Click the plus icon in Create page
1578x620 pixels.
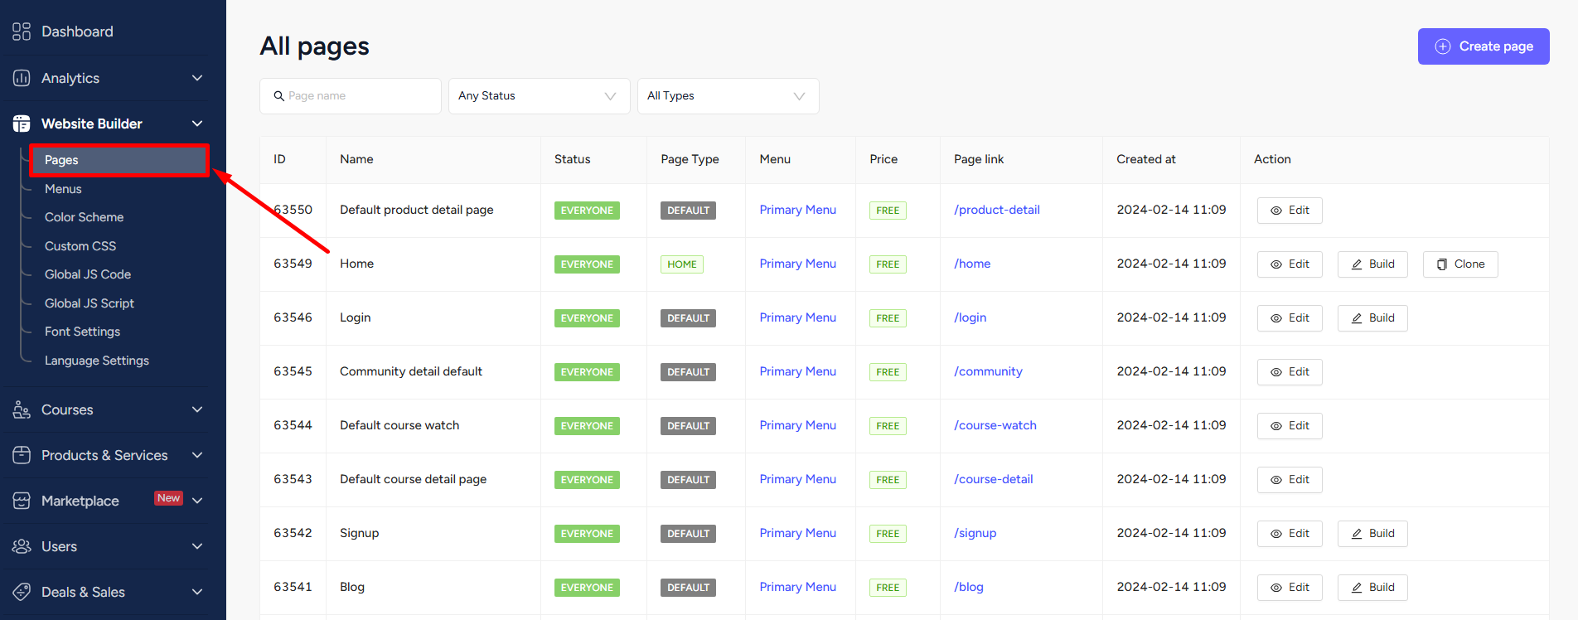(x=1443, y=46)
